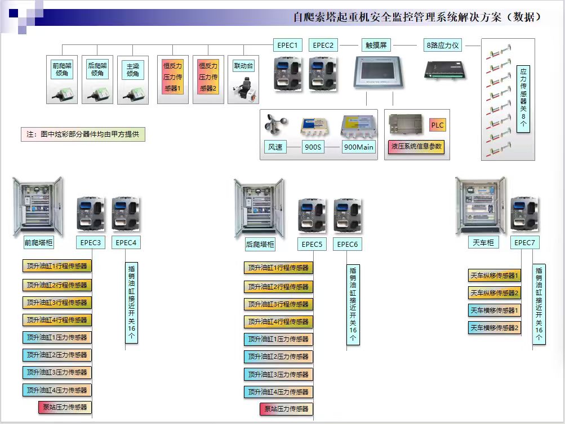Select the joystick console image under 联动台
The image size is (565, 424).
click(x=243, y=89)
